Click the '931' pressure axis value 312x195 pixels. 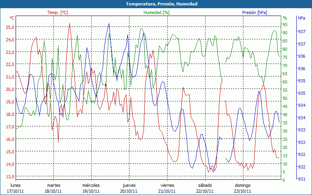tap(301, 179)
